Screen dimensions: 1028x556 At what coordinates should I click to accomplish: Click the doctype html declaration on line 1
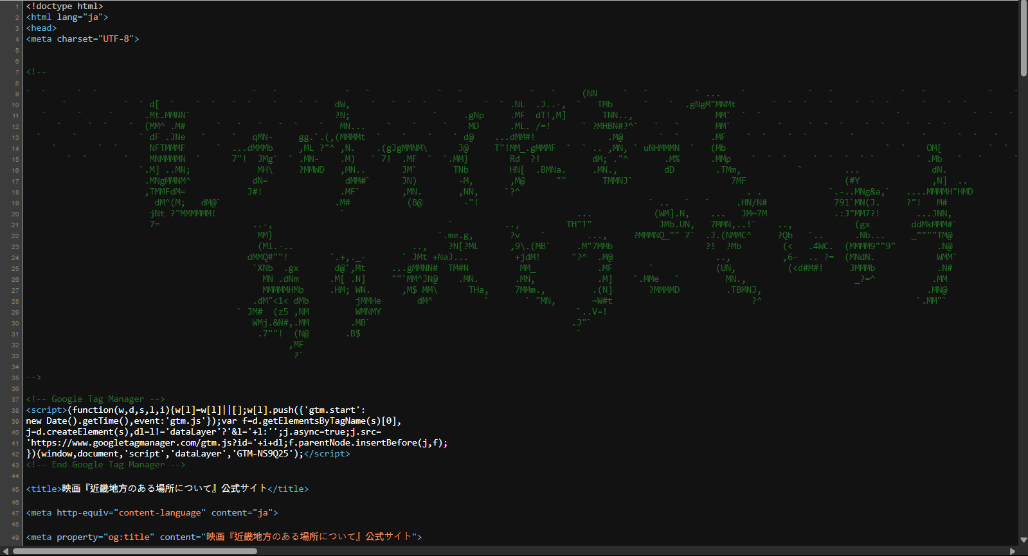64,6
